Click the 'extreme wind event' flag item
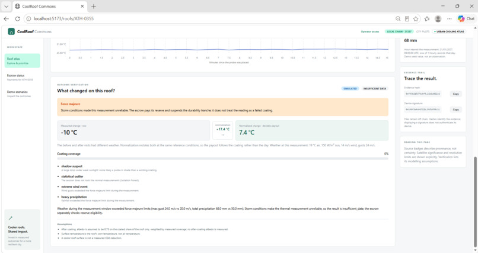The image size is (478, 253). click(74, 187)
